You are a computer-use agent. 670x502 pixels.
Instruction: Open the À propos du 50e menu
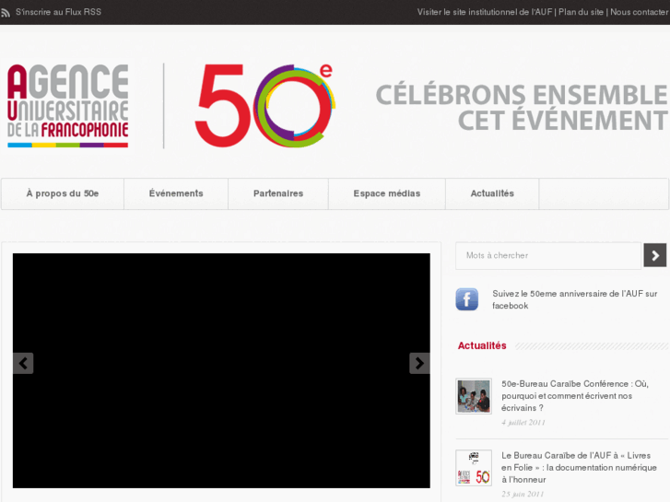(x=63, y=193)
